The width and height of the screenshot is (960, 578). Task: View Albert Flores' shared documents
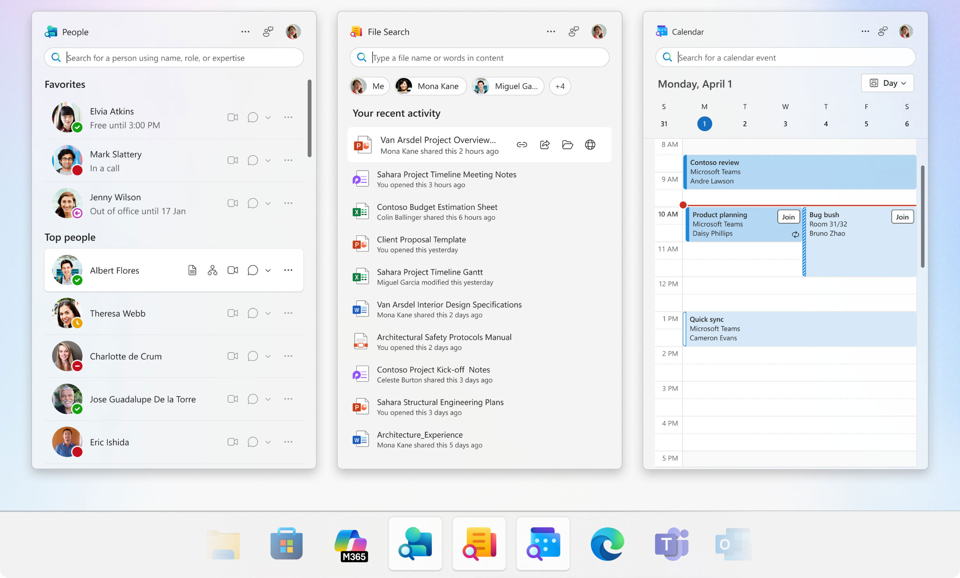click(x=192, y=270)
